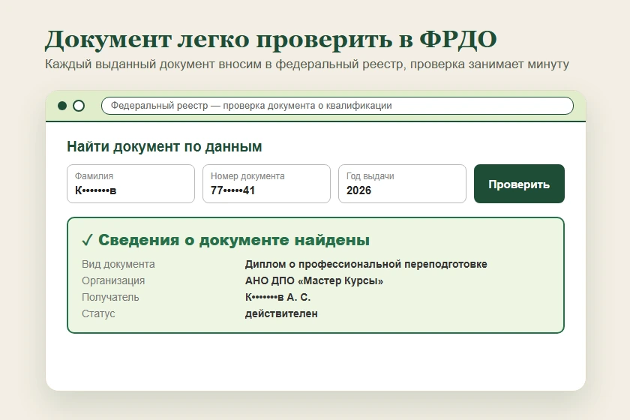Select status value действителен

pyautogui.click(x=281, y=313)
